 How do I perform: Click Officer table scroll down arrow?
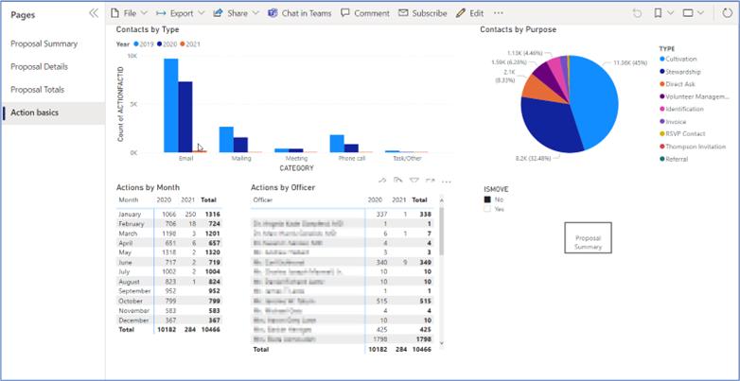442,343
